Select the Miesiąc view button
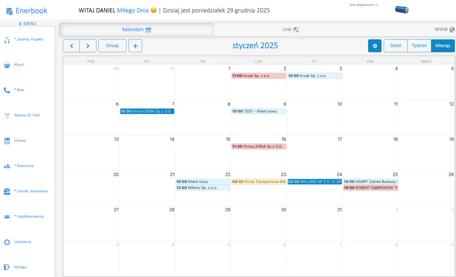Screen dimensions: 456x277 (x=443, y=46)
